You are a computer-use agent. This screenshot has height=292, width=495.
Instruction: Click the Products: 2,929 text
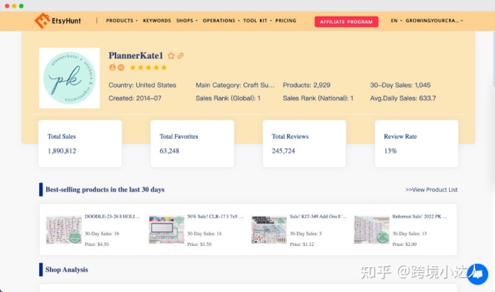pos(307,85)
